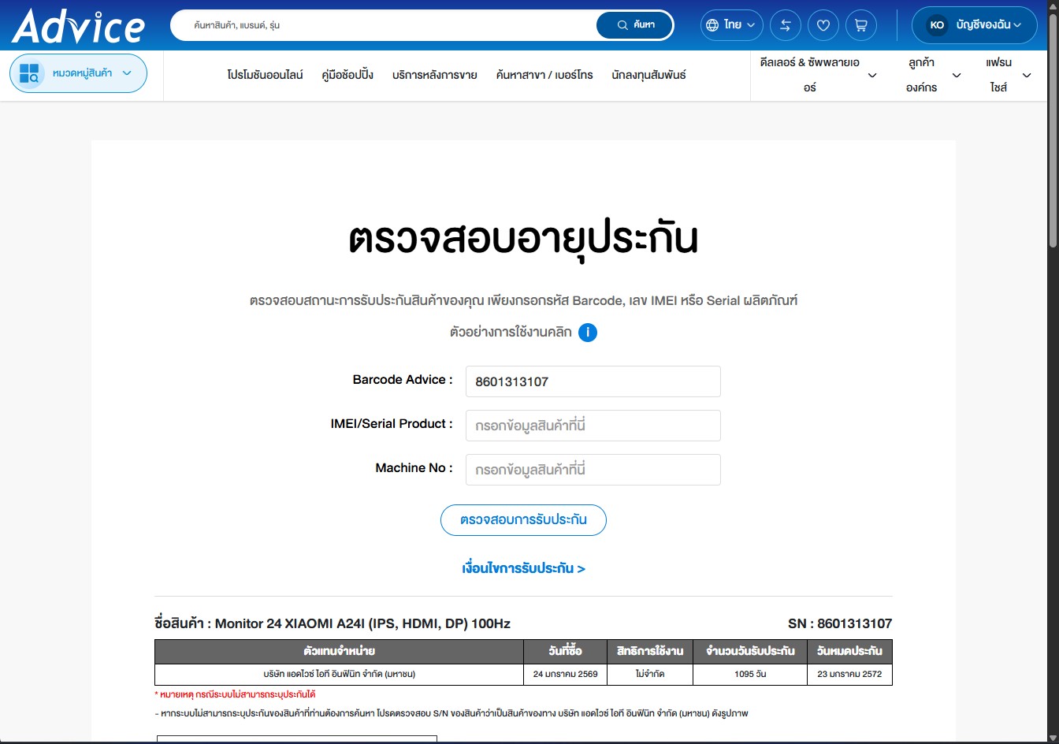The height and width of the screenshot is (744, 1059).
Task: Open the wishlist heart icon
Action: coord(823,25)
